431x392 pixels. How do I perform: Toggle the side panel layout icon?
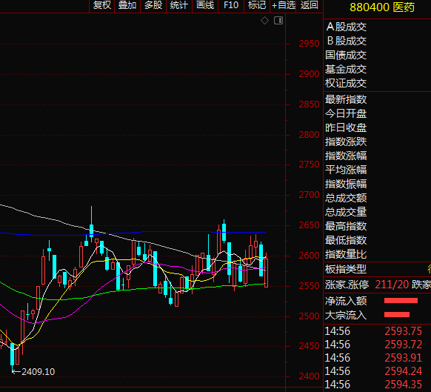pyautogui.click(x=278, y=20)
